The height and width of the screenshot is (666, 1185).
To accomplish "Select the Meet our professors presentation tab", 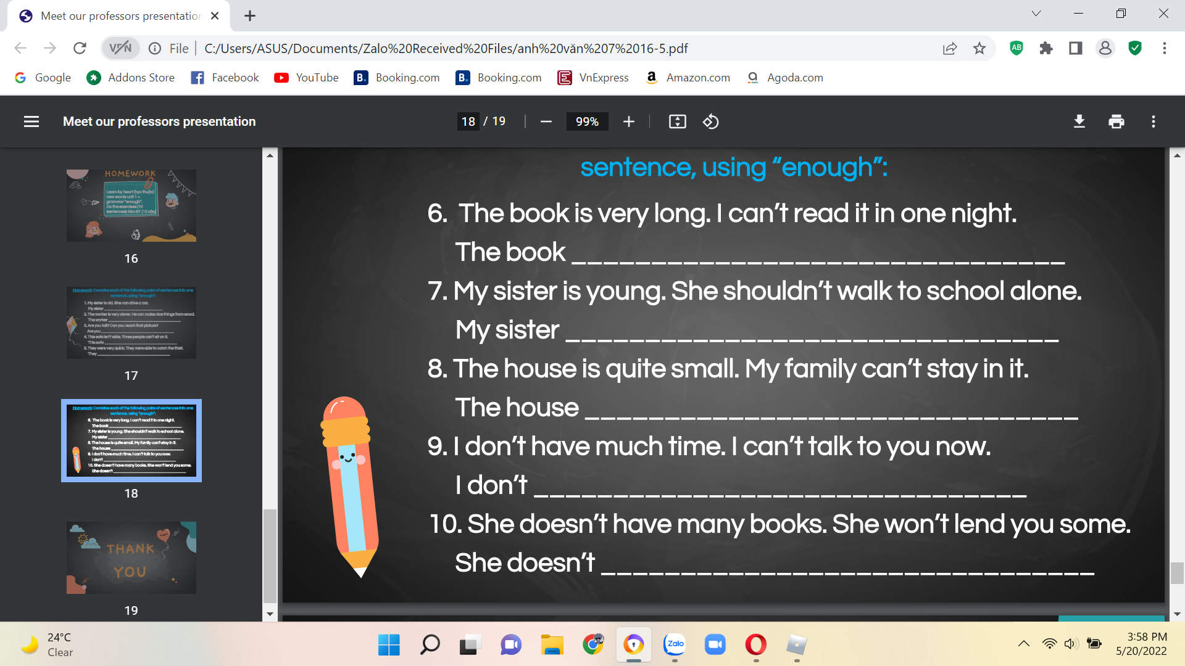I will click(118, 16).
